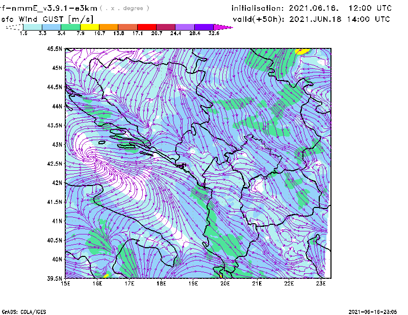Click the '42.5N' latitude label
Image resolution: width=408 pixels, height=315 pixels.
click(x=55, y=164)
